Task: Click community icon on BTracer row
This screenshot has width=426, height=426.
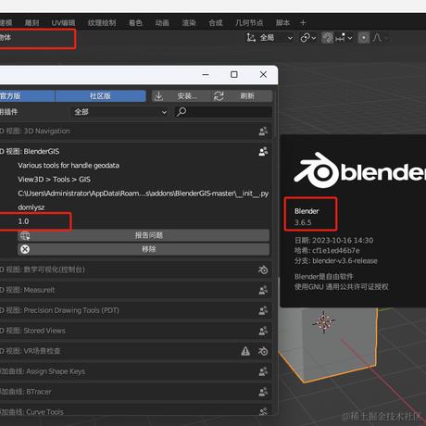Action: (x=263, y=392)
